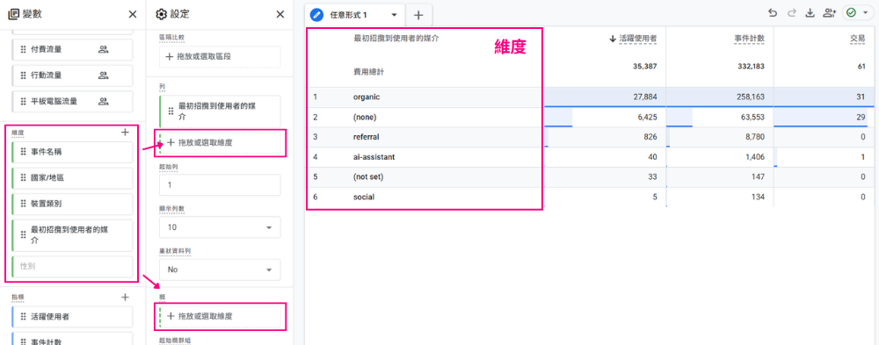
Task: Expand the status check dropdown arrow
Action: click(866, 13)
